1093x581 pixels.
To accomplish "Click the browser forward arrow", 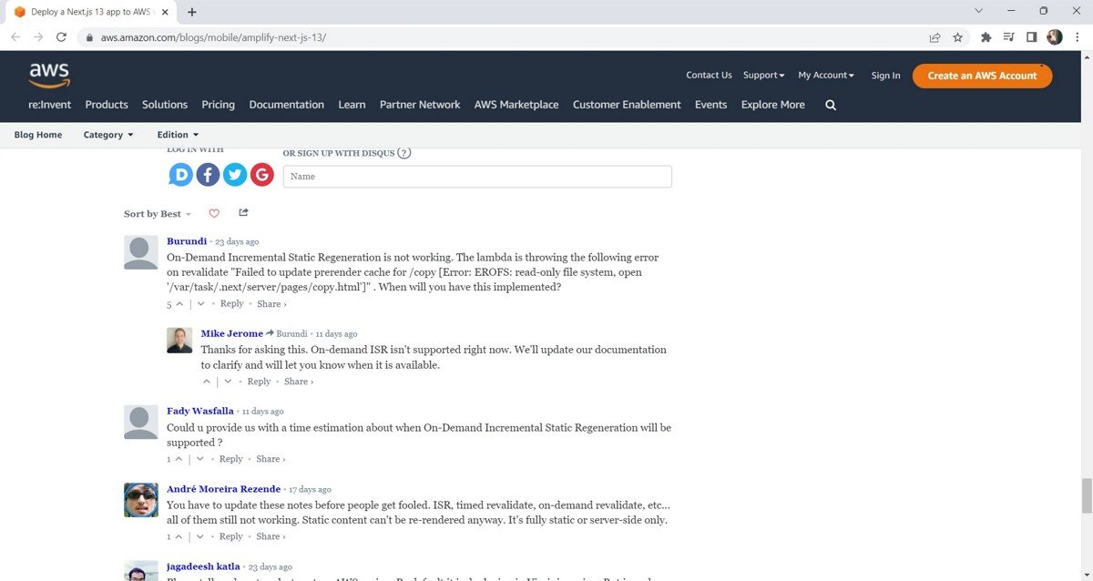I will coord(38,37).
